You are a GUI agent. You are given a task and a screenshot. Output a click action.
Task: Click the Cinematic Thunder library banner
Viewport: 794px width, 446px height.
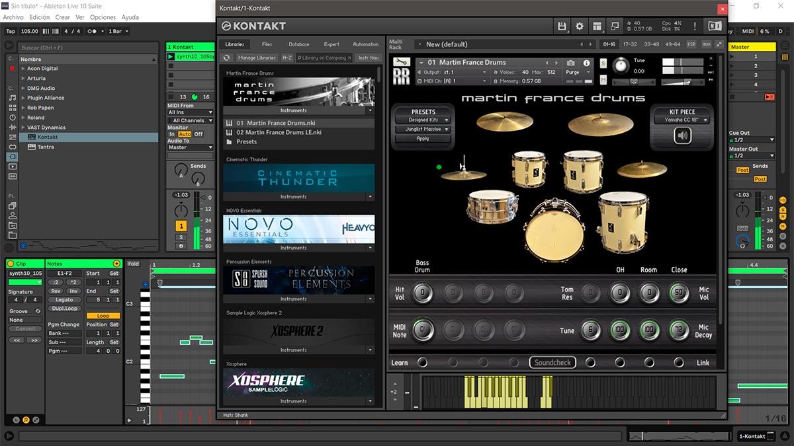click(298, 178)
